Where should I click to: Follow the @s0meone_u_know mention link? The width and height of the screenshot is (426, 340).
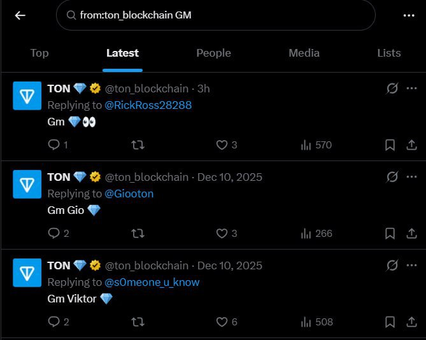pos(152,282)
